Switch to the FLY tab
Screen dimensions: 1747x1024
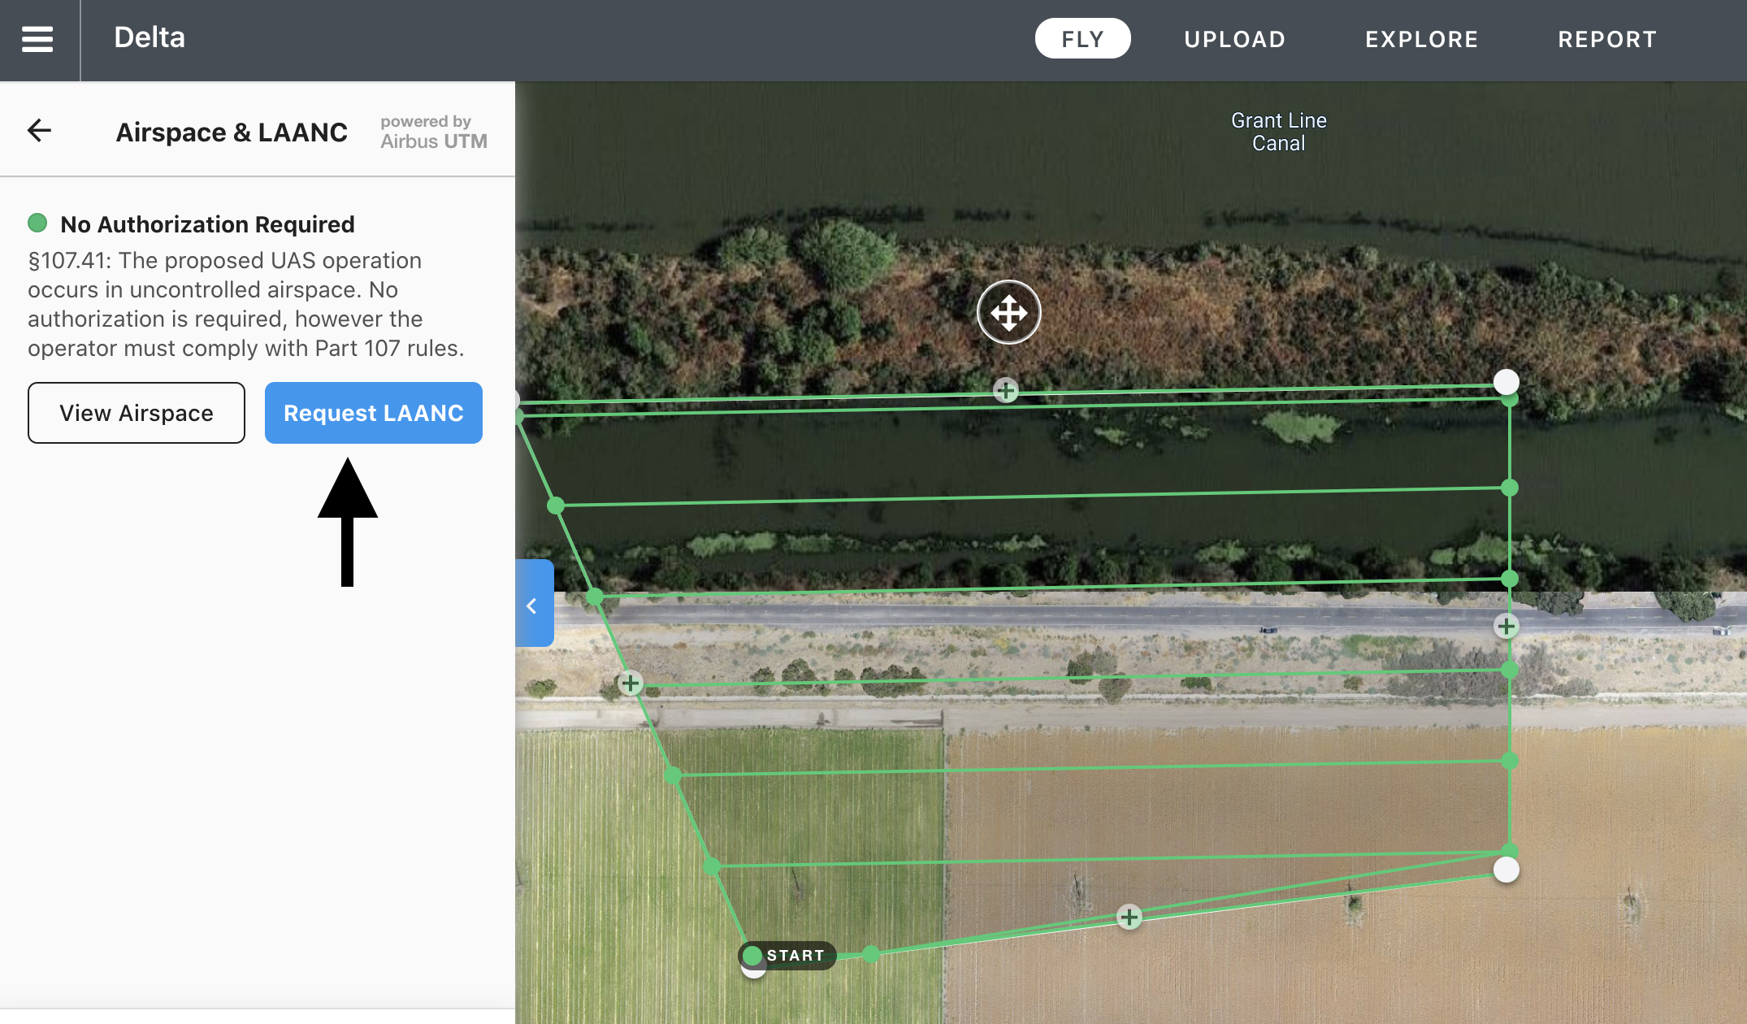[x=1082, y=39]
